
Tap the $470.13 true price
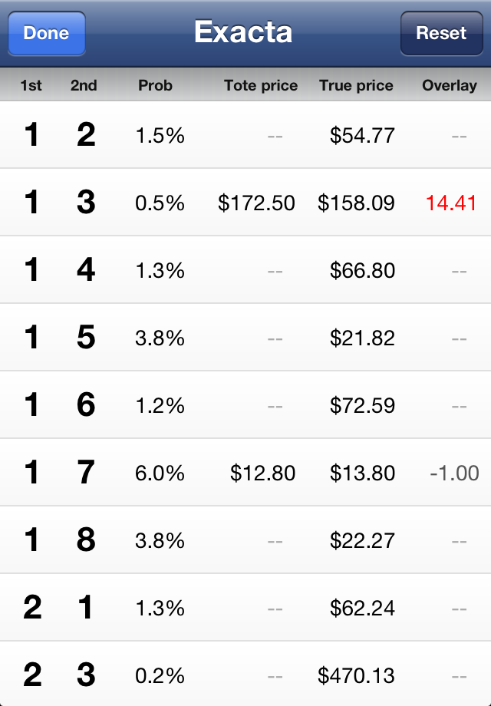[357, 676]
